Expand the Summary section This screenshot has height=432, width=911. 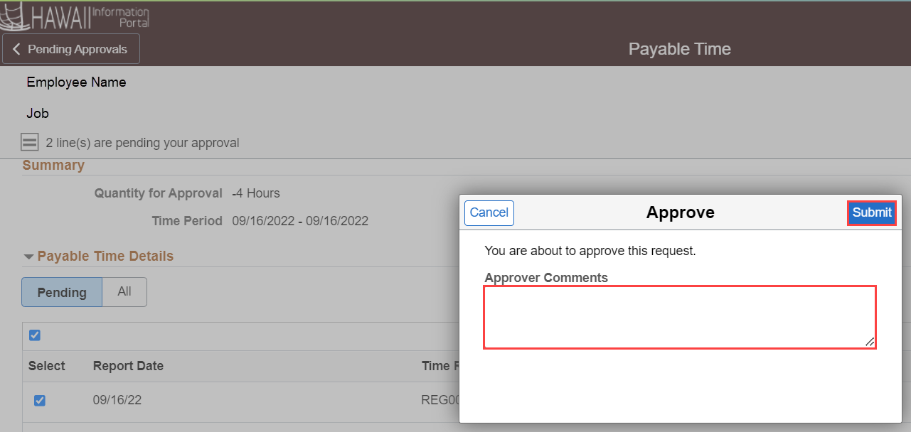(53, 165)
